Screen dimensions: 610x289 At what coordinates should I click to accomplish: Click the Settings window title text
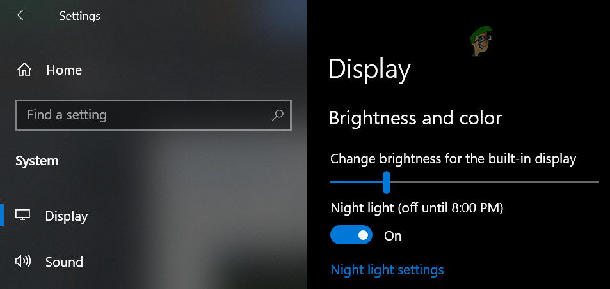[79, 15]
